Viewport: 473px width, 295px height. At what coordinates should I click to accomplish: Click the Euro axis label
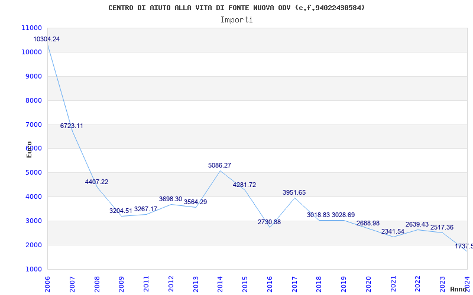coord(29,149)
